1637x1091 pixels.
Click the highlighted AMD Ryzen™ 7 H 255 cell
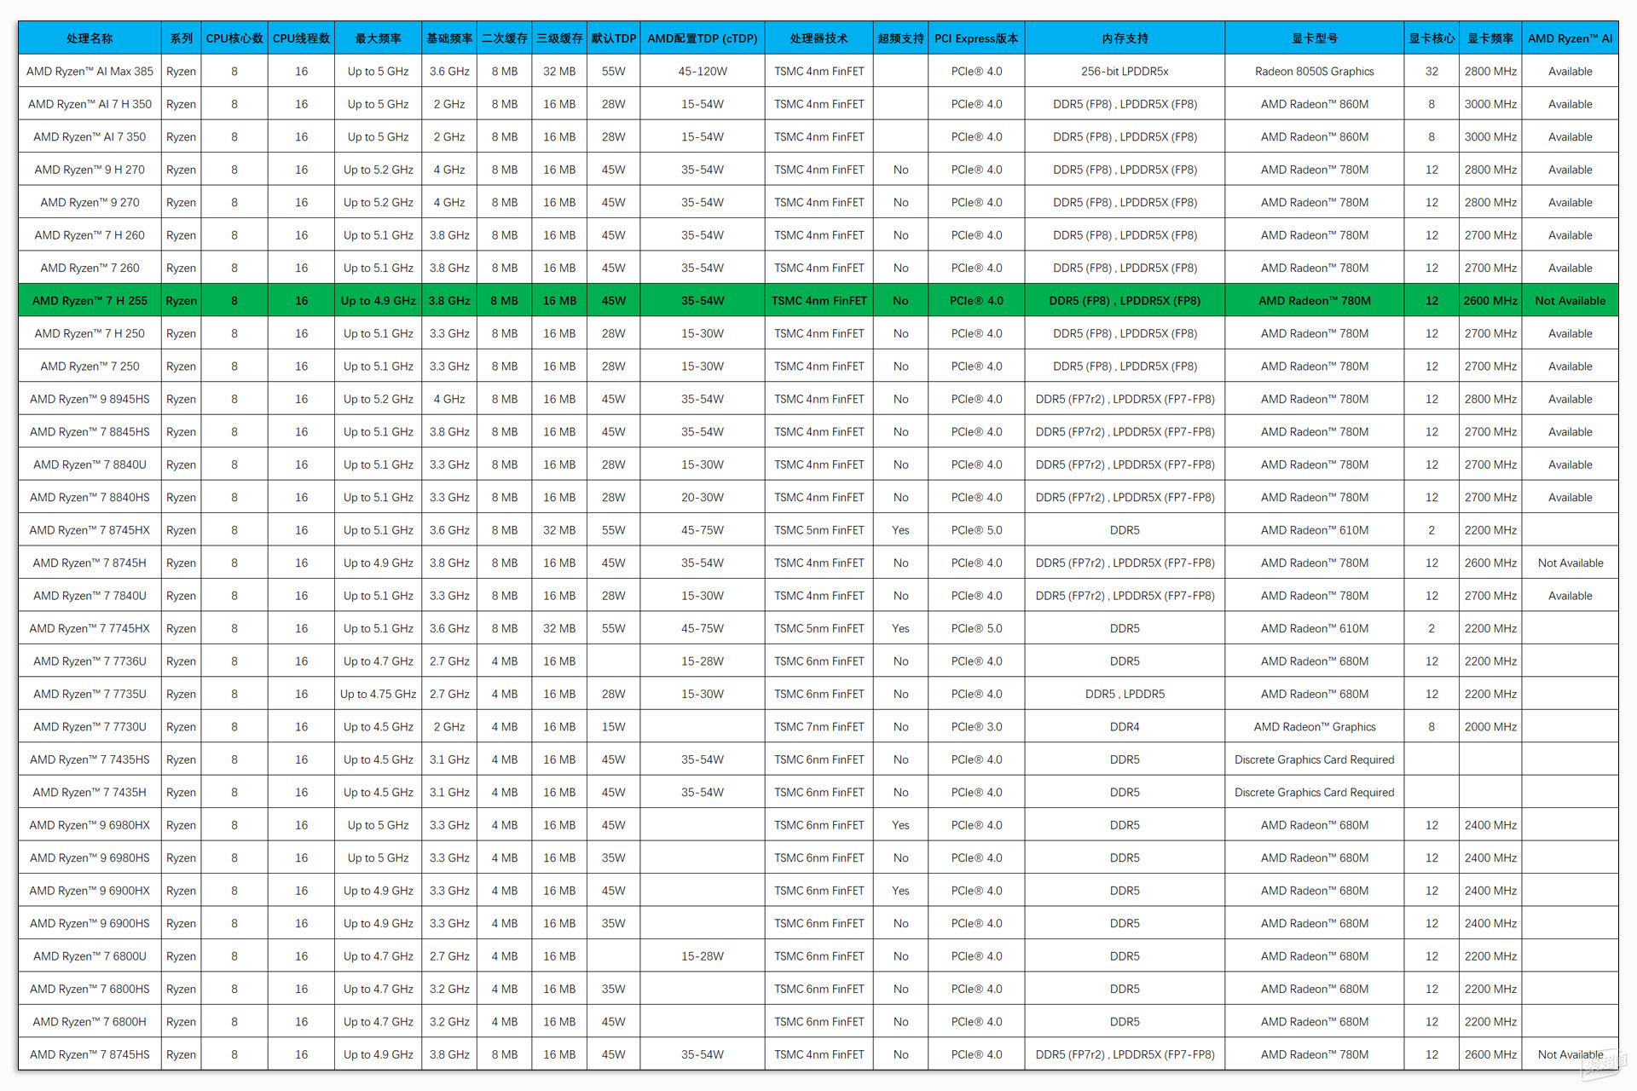(90, 301)
